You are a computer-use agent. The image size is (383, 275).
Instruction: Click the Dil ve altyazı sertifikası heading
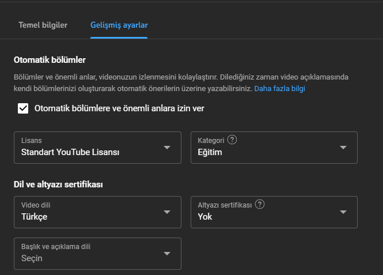click(x=58, y=184)
